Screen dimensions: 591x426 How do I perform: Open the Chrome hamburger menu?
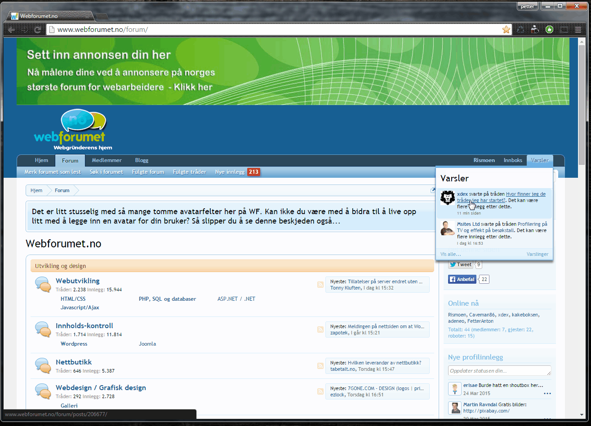[x=578, y=30]
